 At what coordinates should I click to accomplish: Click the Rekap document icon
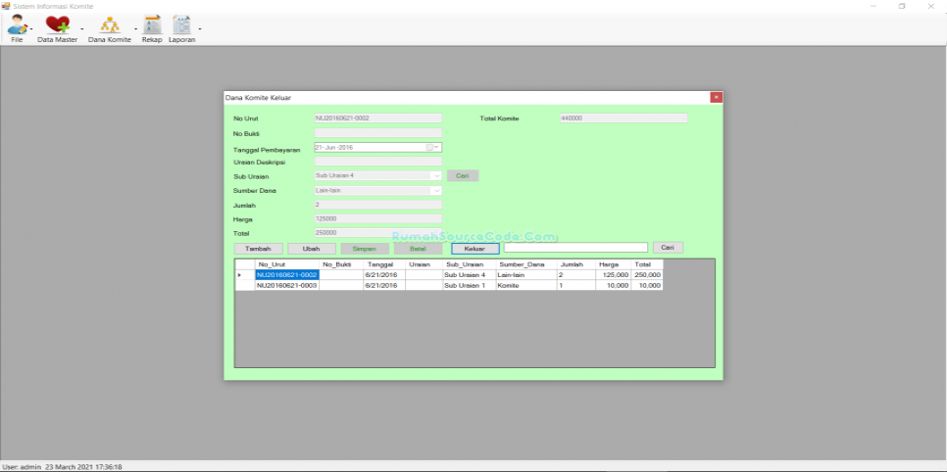coord(151,25)
